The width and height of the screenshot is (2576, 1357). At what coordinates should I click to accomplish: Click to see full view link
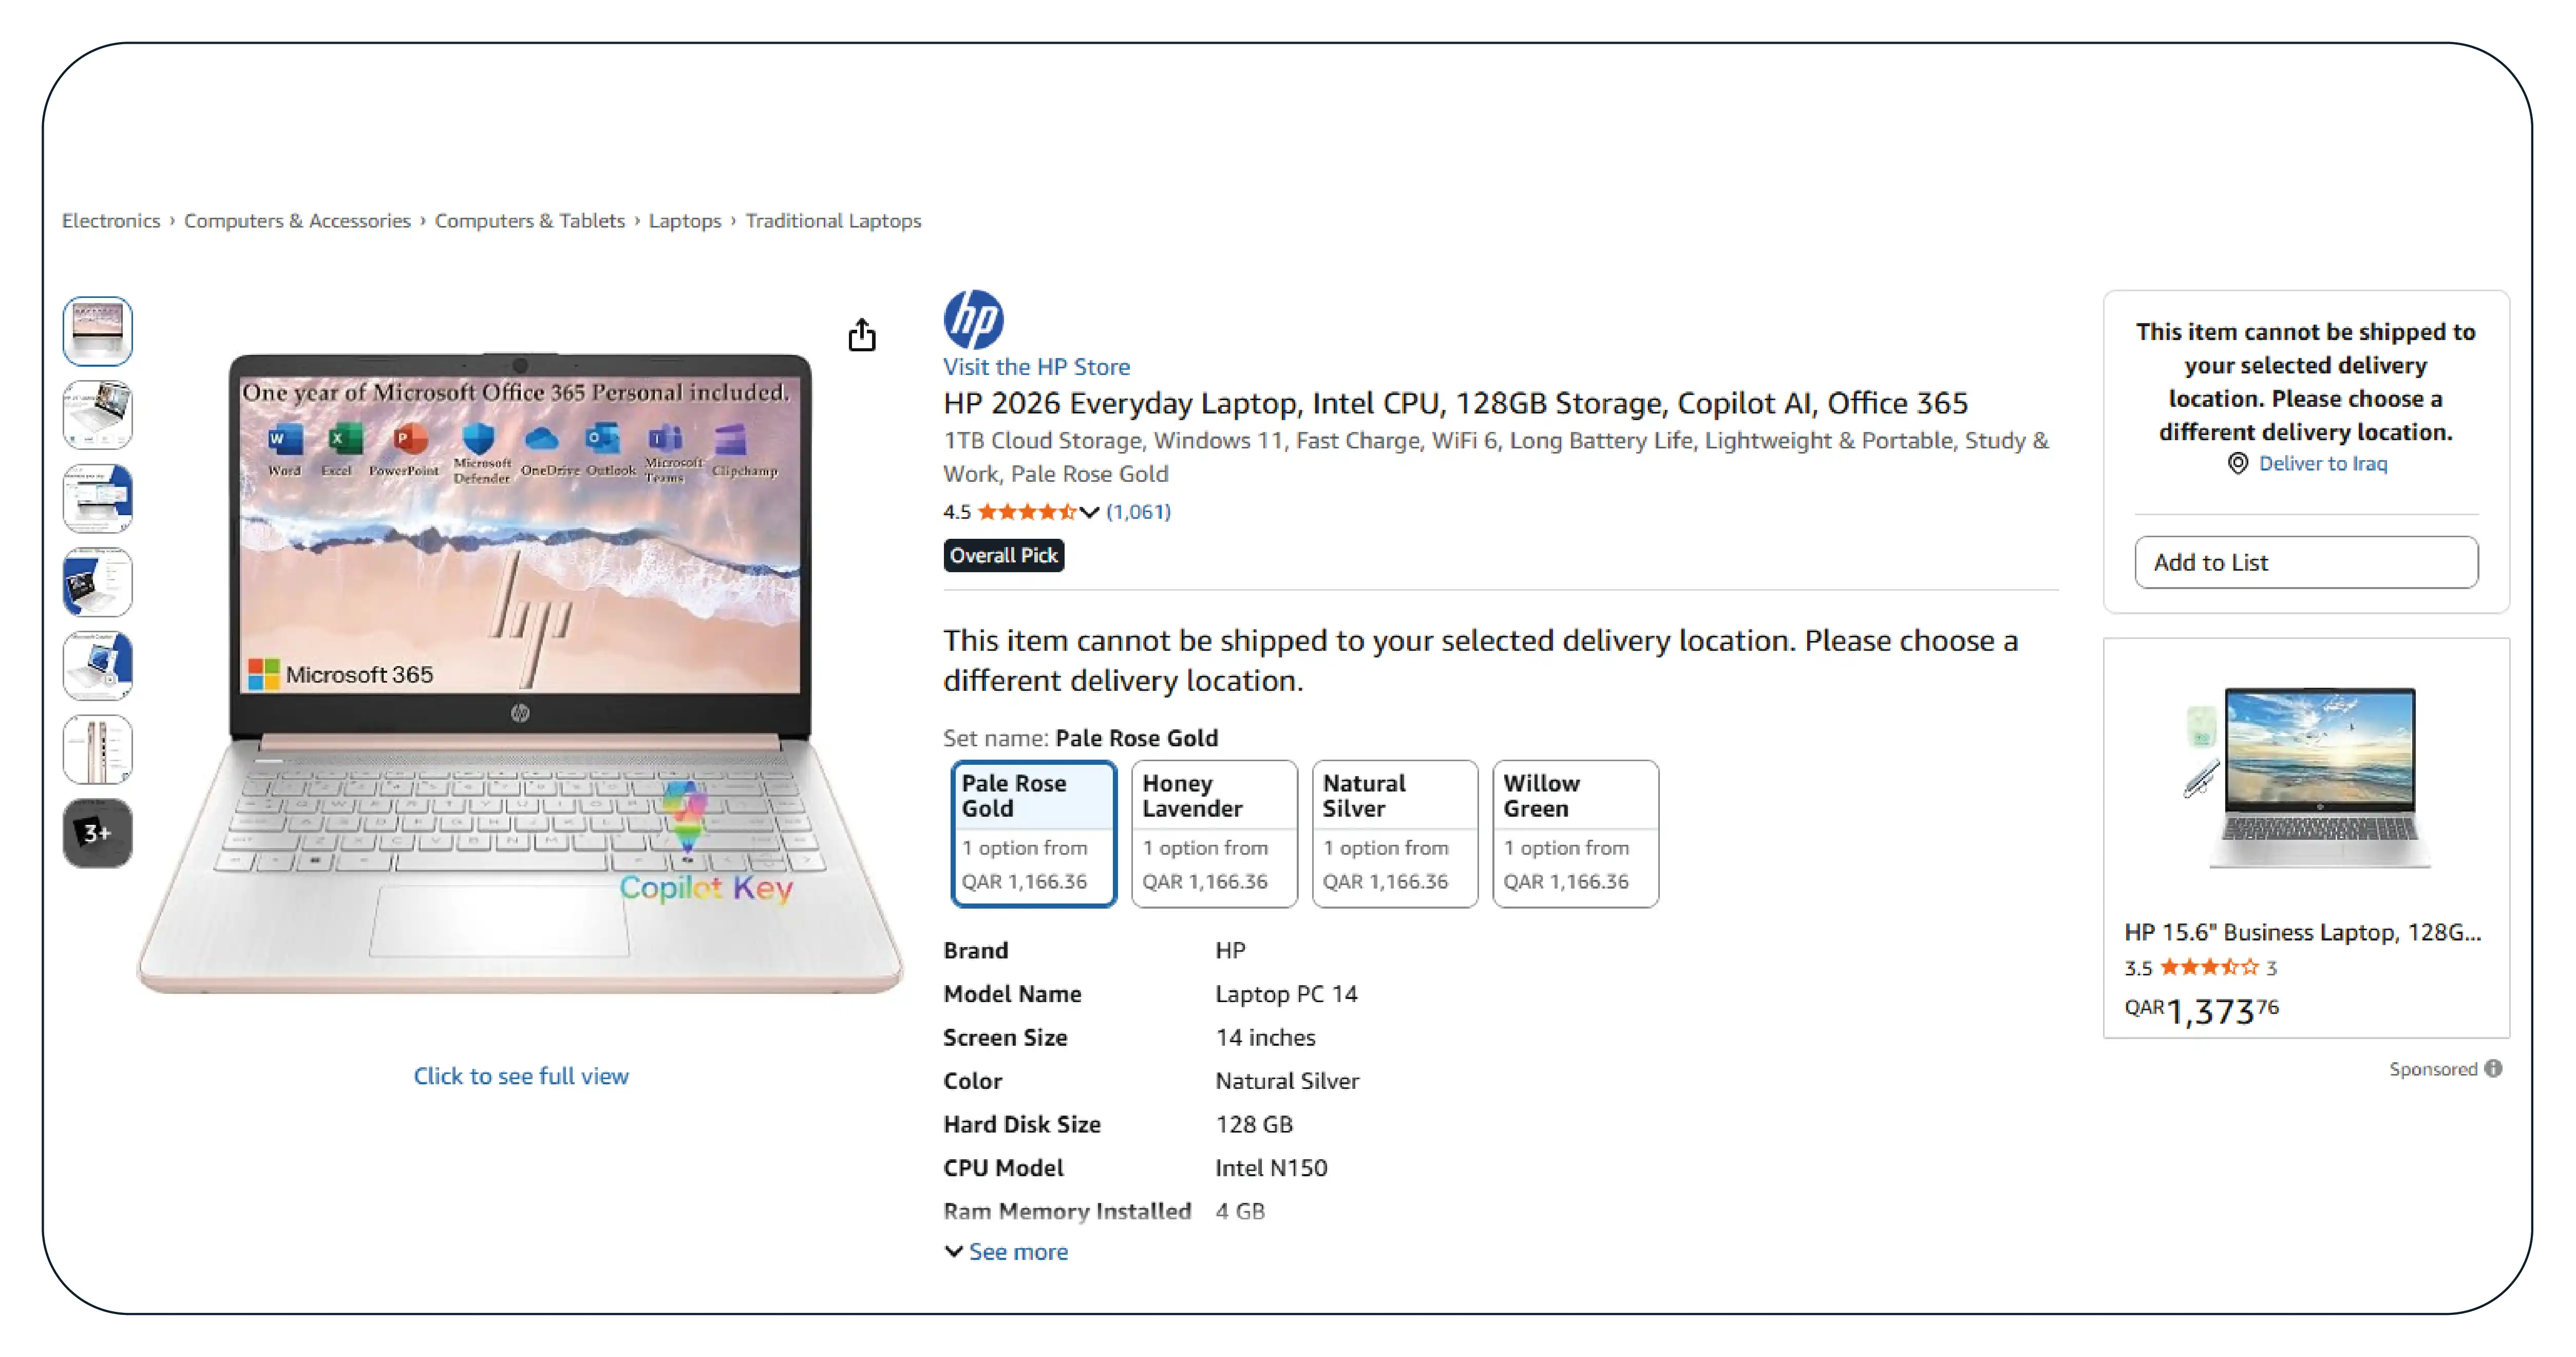point(521,1076)
